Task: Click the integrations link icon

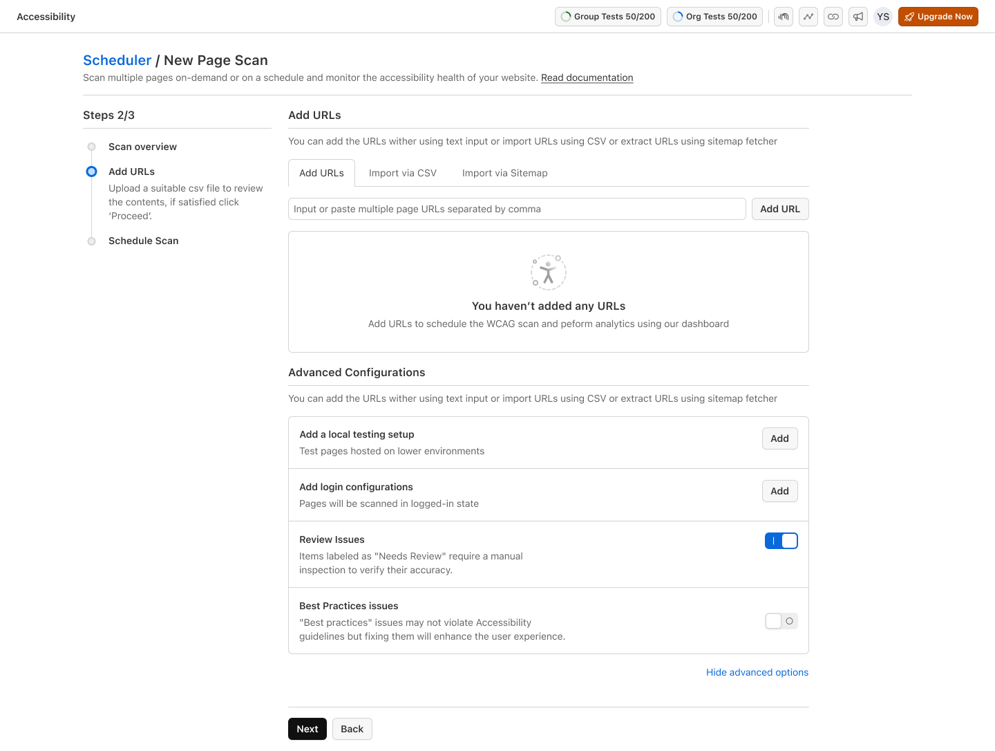Action: tap(833, 17)
